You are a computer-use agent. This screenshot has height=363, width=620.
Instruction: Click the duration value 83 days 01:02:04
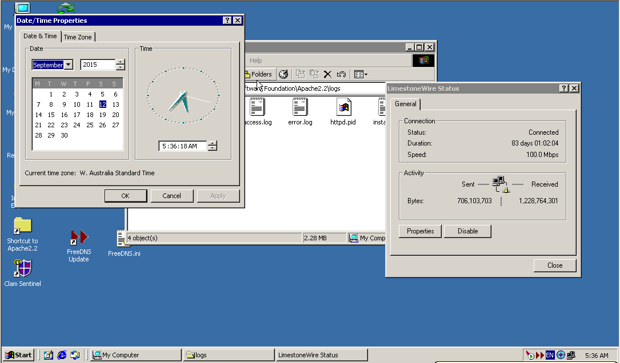point(535,143)
